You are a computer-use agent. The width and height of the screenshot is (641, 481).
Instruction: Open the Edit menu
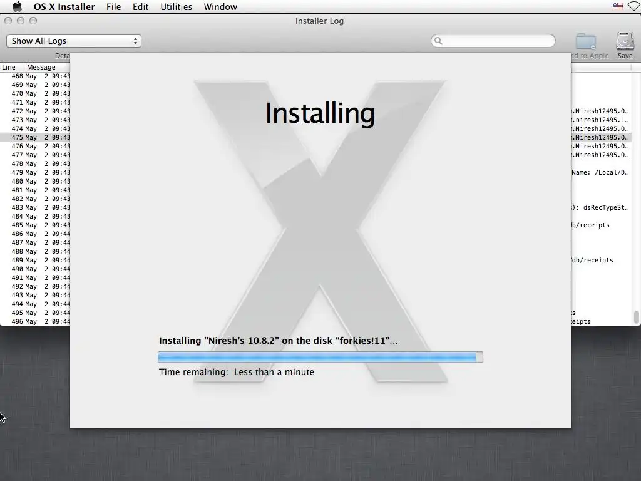[140, 6]
